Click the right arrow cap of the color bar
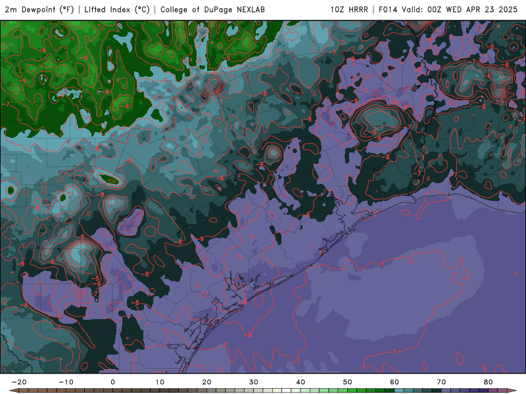Viewport: 526px width, 394px height. pos(512,391)
